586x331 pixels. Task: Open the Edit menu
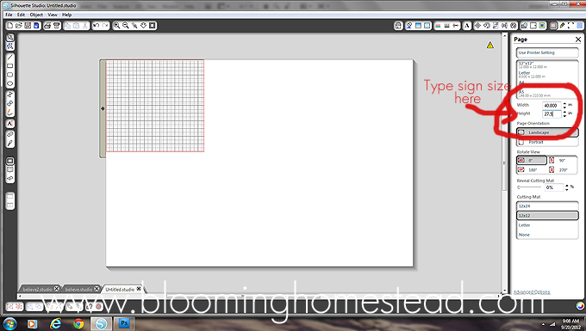[x=21, y=15]
